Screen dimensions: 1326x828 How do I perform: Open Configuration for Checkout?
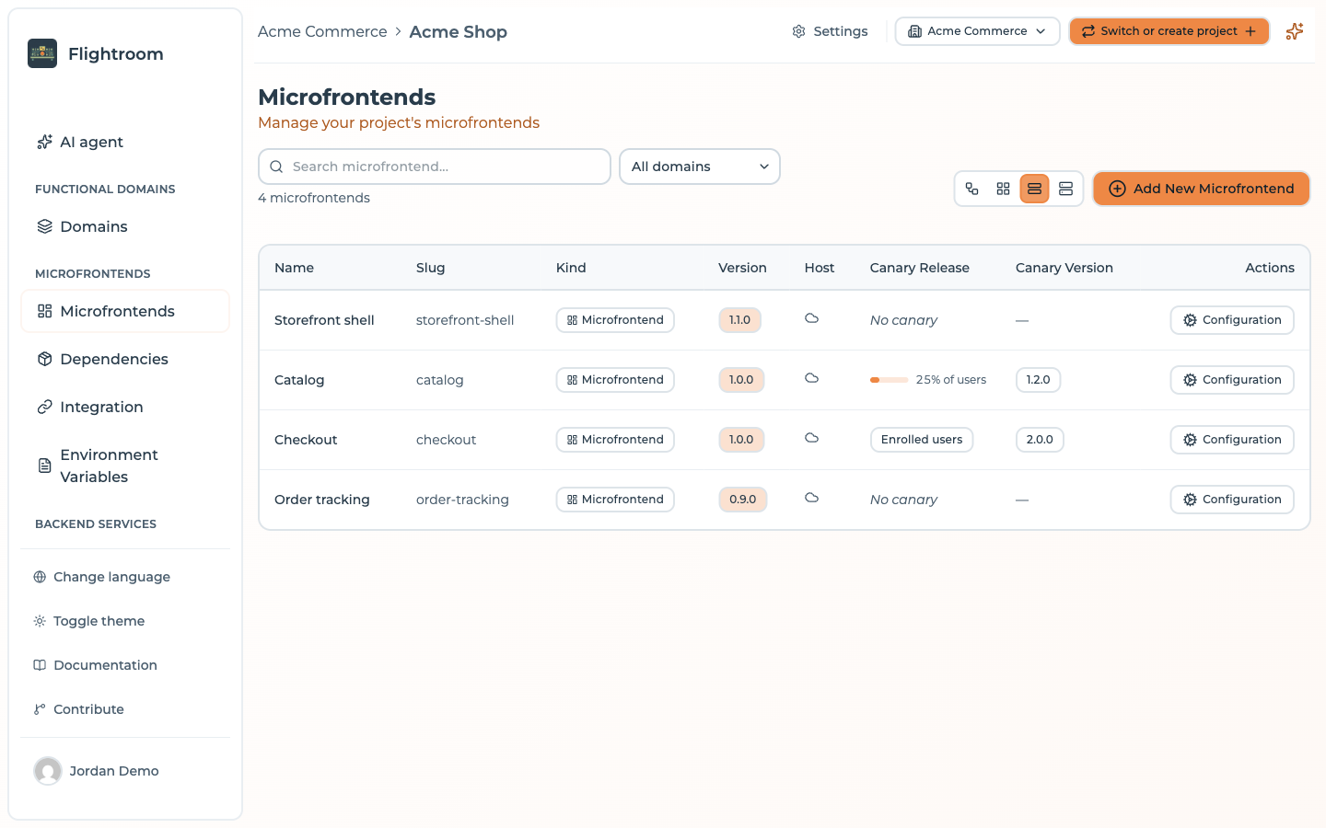pyautogui.click(x=1232, y=440)
